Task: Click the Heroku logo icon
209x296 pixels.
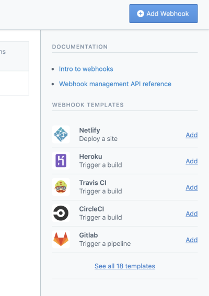Action: pos(61,161)
